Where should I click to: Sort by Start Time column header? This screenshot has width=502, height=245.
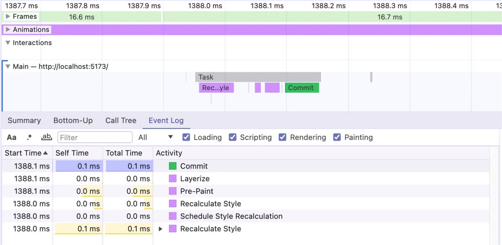(x=26, y=153)
